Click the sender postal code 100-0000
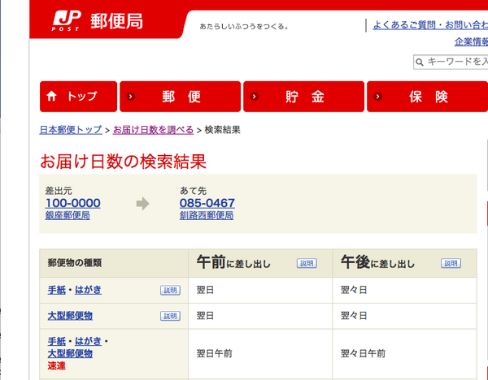 tap(72, 203)
